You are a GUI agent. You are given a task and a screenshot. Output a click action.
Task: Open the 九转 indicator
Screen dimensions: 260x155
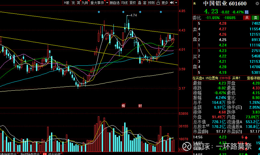85,3
